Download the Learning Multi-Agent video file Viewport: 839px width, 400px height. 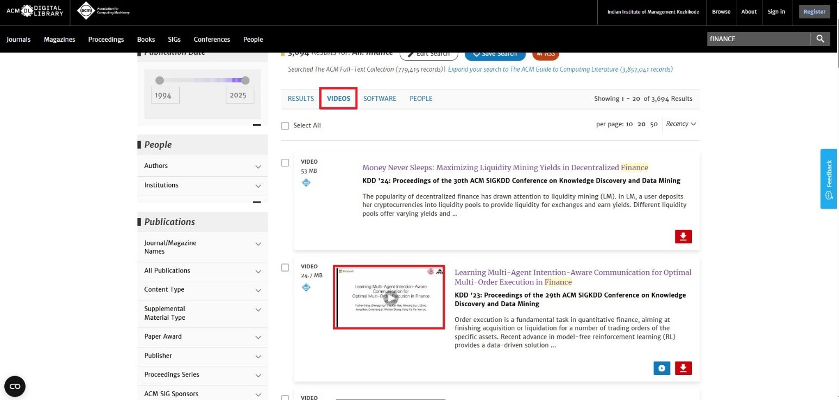(x=683, y=369)
